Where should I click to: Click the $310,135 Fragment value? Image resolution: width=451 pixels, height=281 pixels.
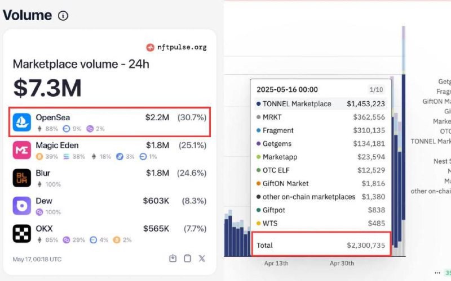tap(369, 130)
